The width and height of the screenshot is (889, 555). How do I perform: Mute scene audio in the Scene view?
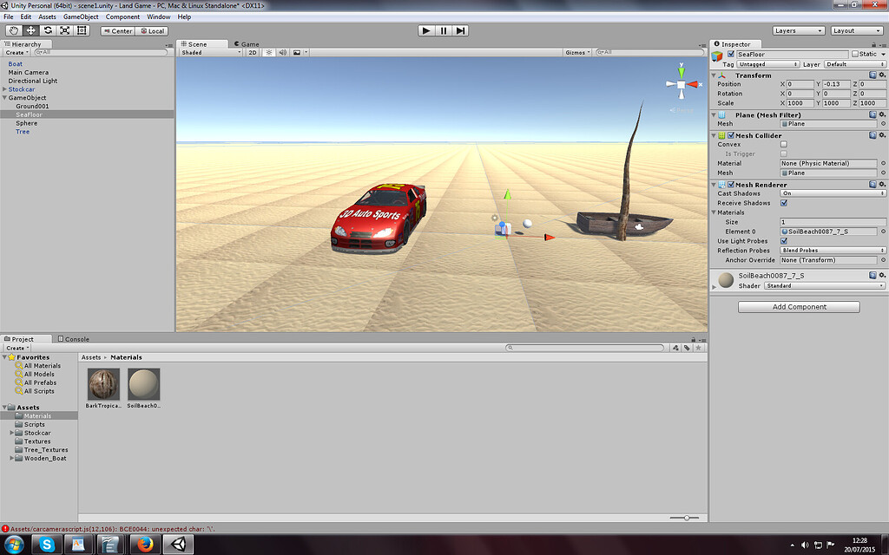coord(280,52)
